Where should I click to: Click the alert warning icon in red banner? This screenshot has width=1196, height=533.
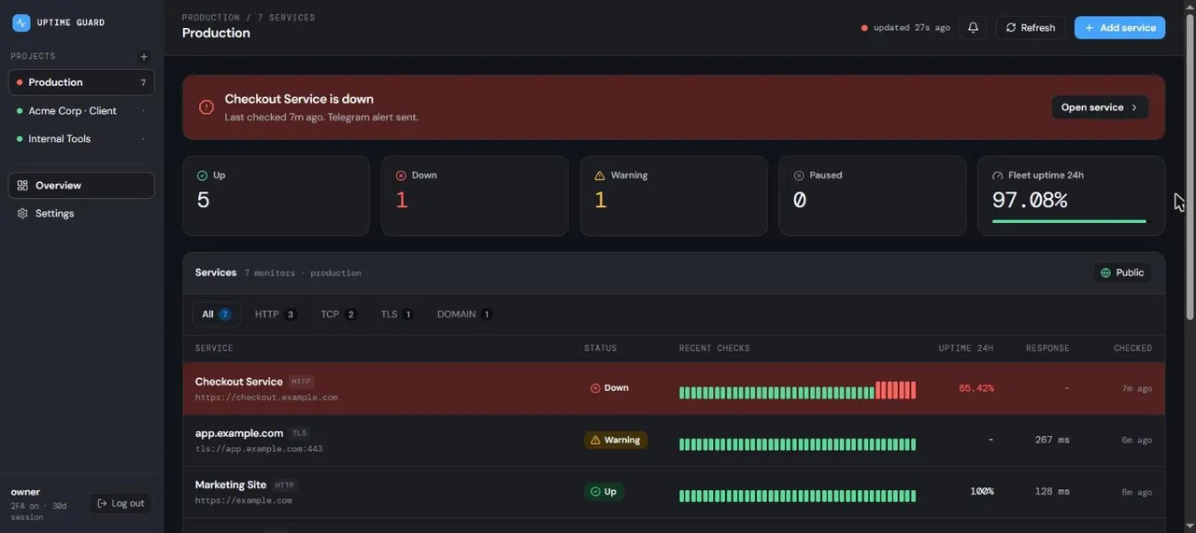click(x=206, y=107)
